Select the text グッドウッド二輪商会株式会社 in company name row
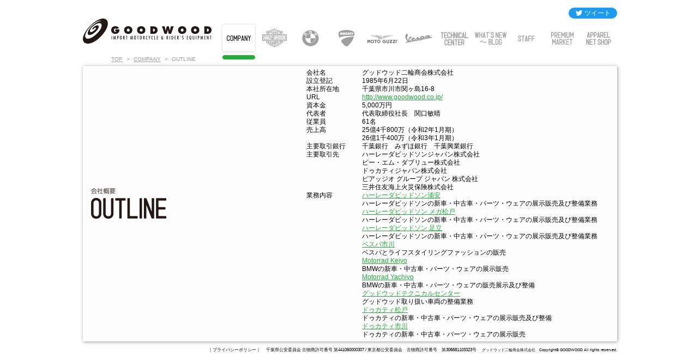The image size is (700, 361). point(408,73)
